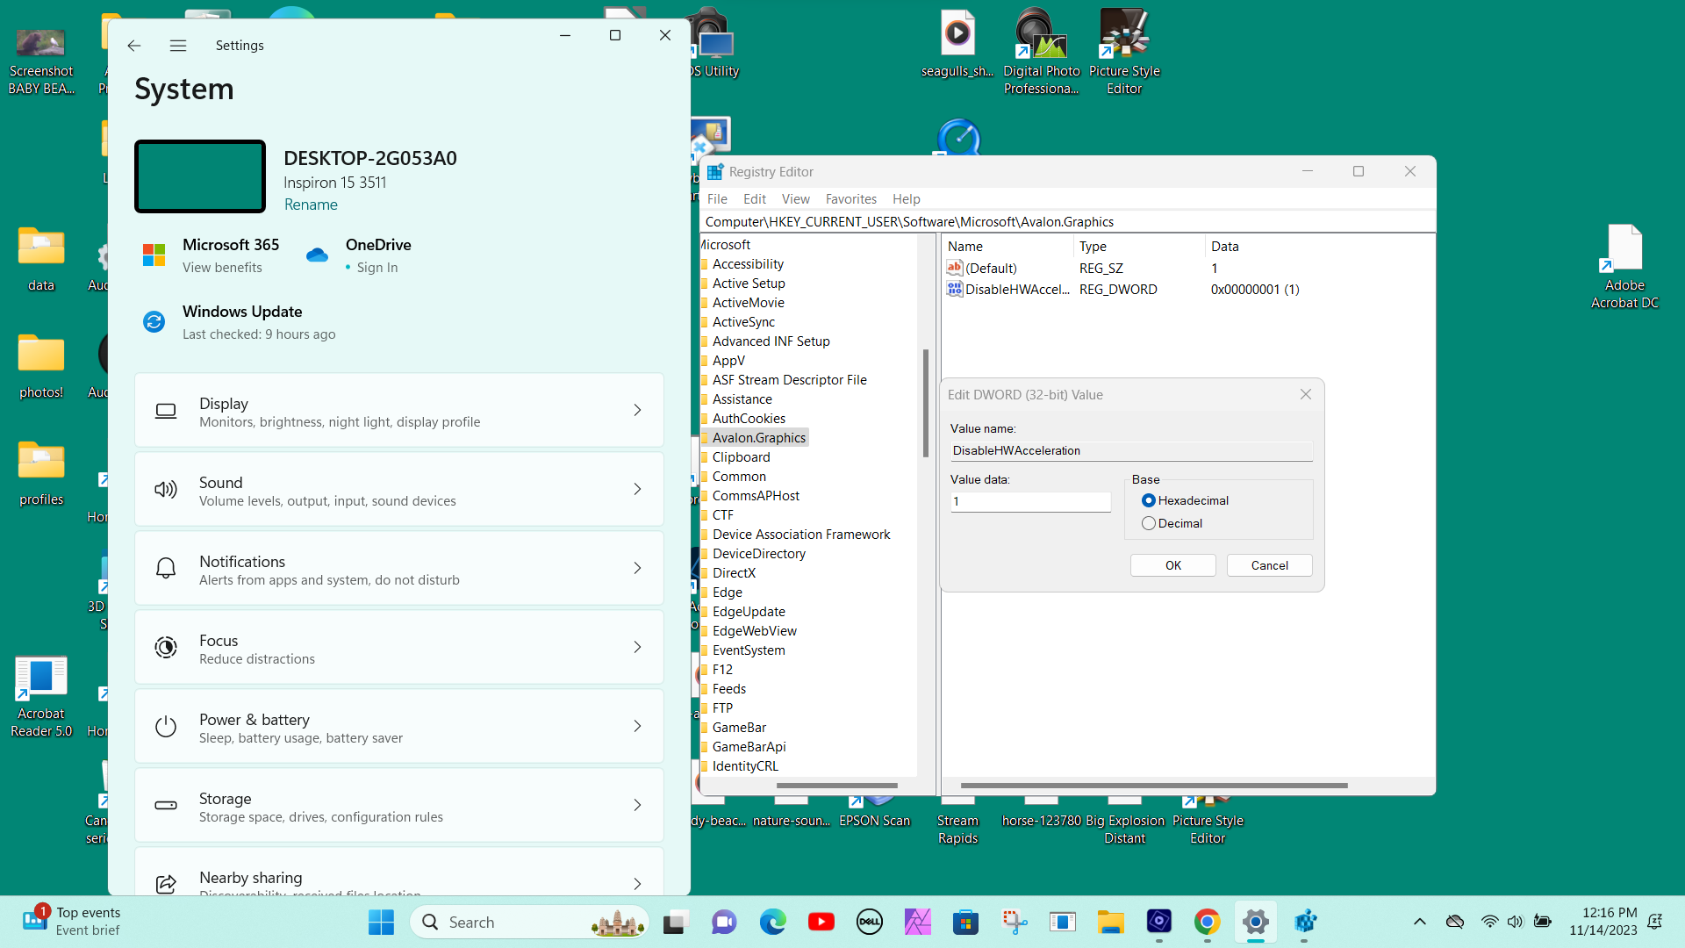Click the Value data input field
This screenshot has width=1685, height=948.
click(1030, 502)
